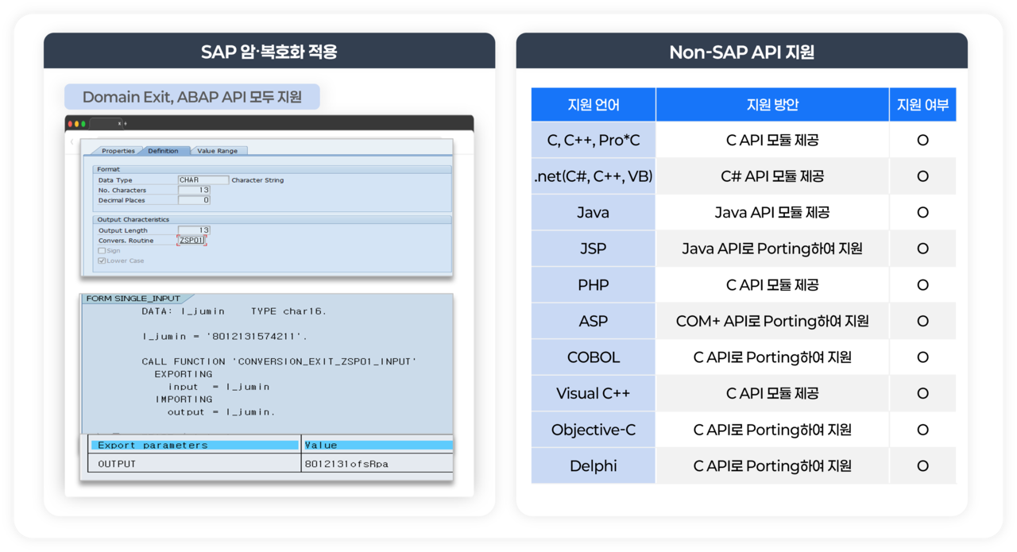Select the value 8012131ofsRpa

pos(346,464)
